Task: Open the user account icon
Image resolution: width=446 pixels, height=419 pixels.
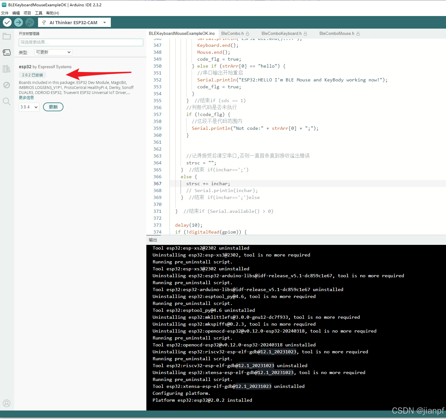Action: click(7, 403)
